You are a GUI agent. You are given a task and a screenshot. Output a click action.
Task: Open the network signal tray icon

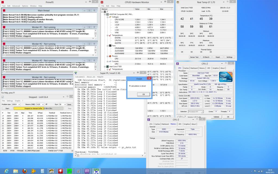click(x=259, y=171)
